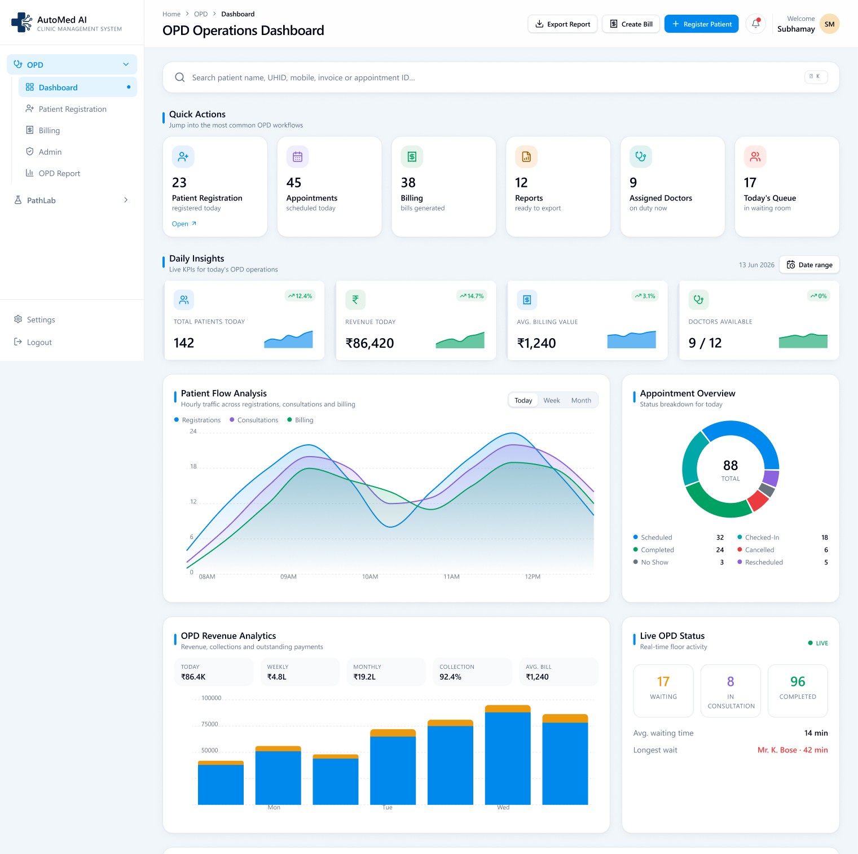Click the Monthly ₹19.2L revenue stat
858x854 pixels.
click(x=386, y=672)
